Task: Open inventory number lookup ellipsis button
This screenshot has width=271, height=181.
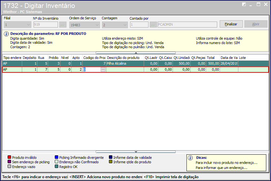Action: coord(63,25)
